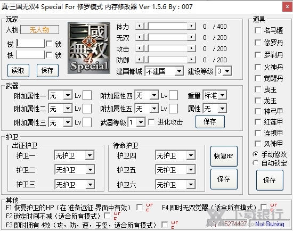Click the 保存 button in the 护卫 panel

pos(224,179)
